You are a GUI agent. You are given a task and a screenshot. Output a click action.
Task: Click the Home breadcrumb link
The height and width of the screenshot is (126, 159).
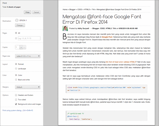(65, 10)
